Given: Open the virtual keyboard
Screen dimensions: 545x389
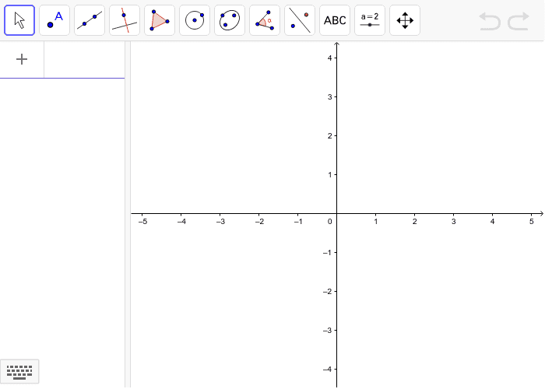Looking at the screenshot, I should [x=19, y=372].
